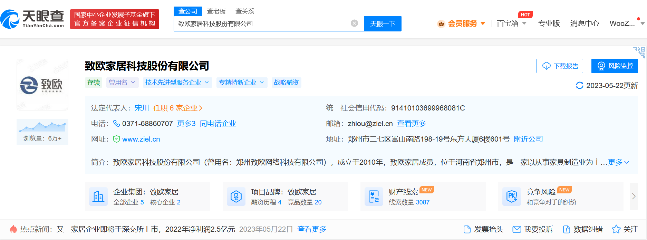
Task: Open the QR code in the page corner
Action: click(640, 53)
